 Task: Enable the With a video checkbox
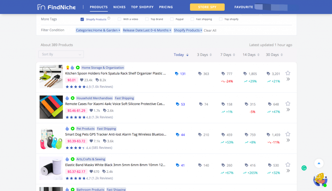[119, 19]
